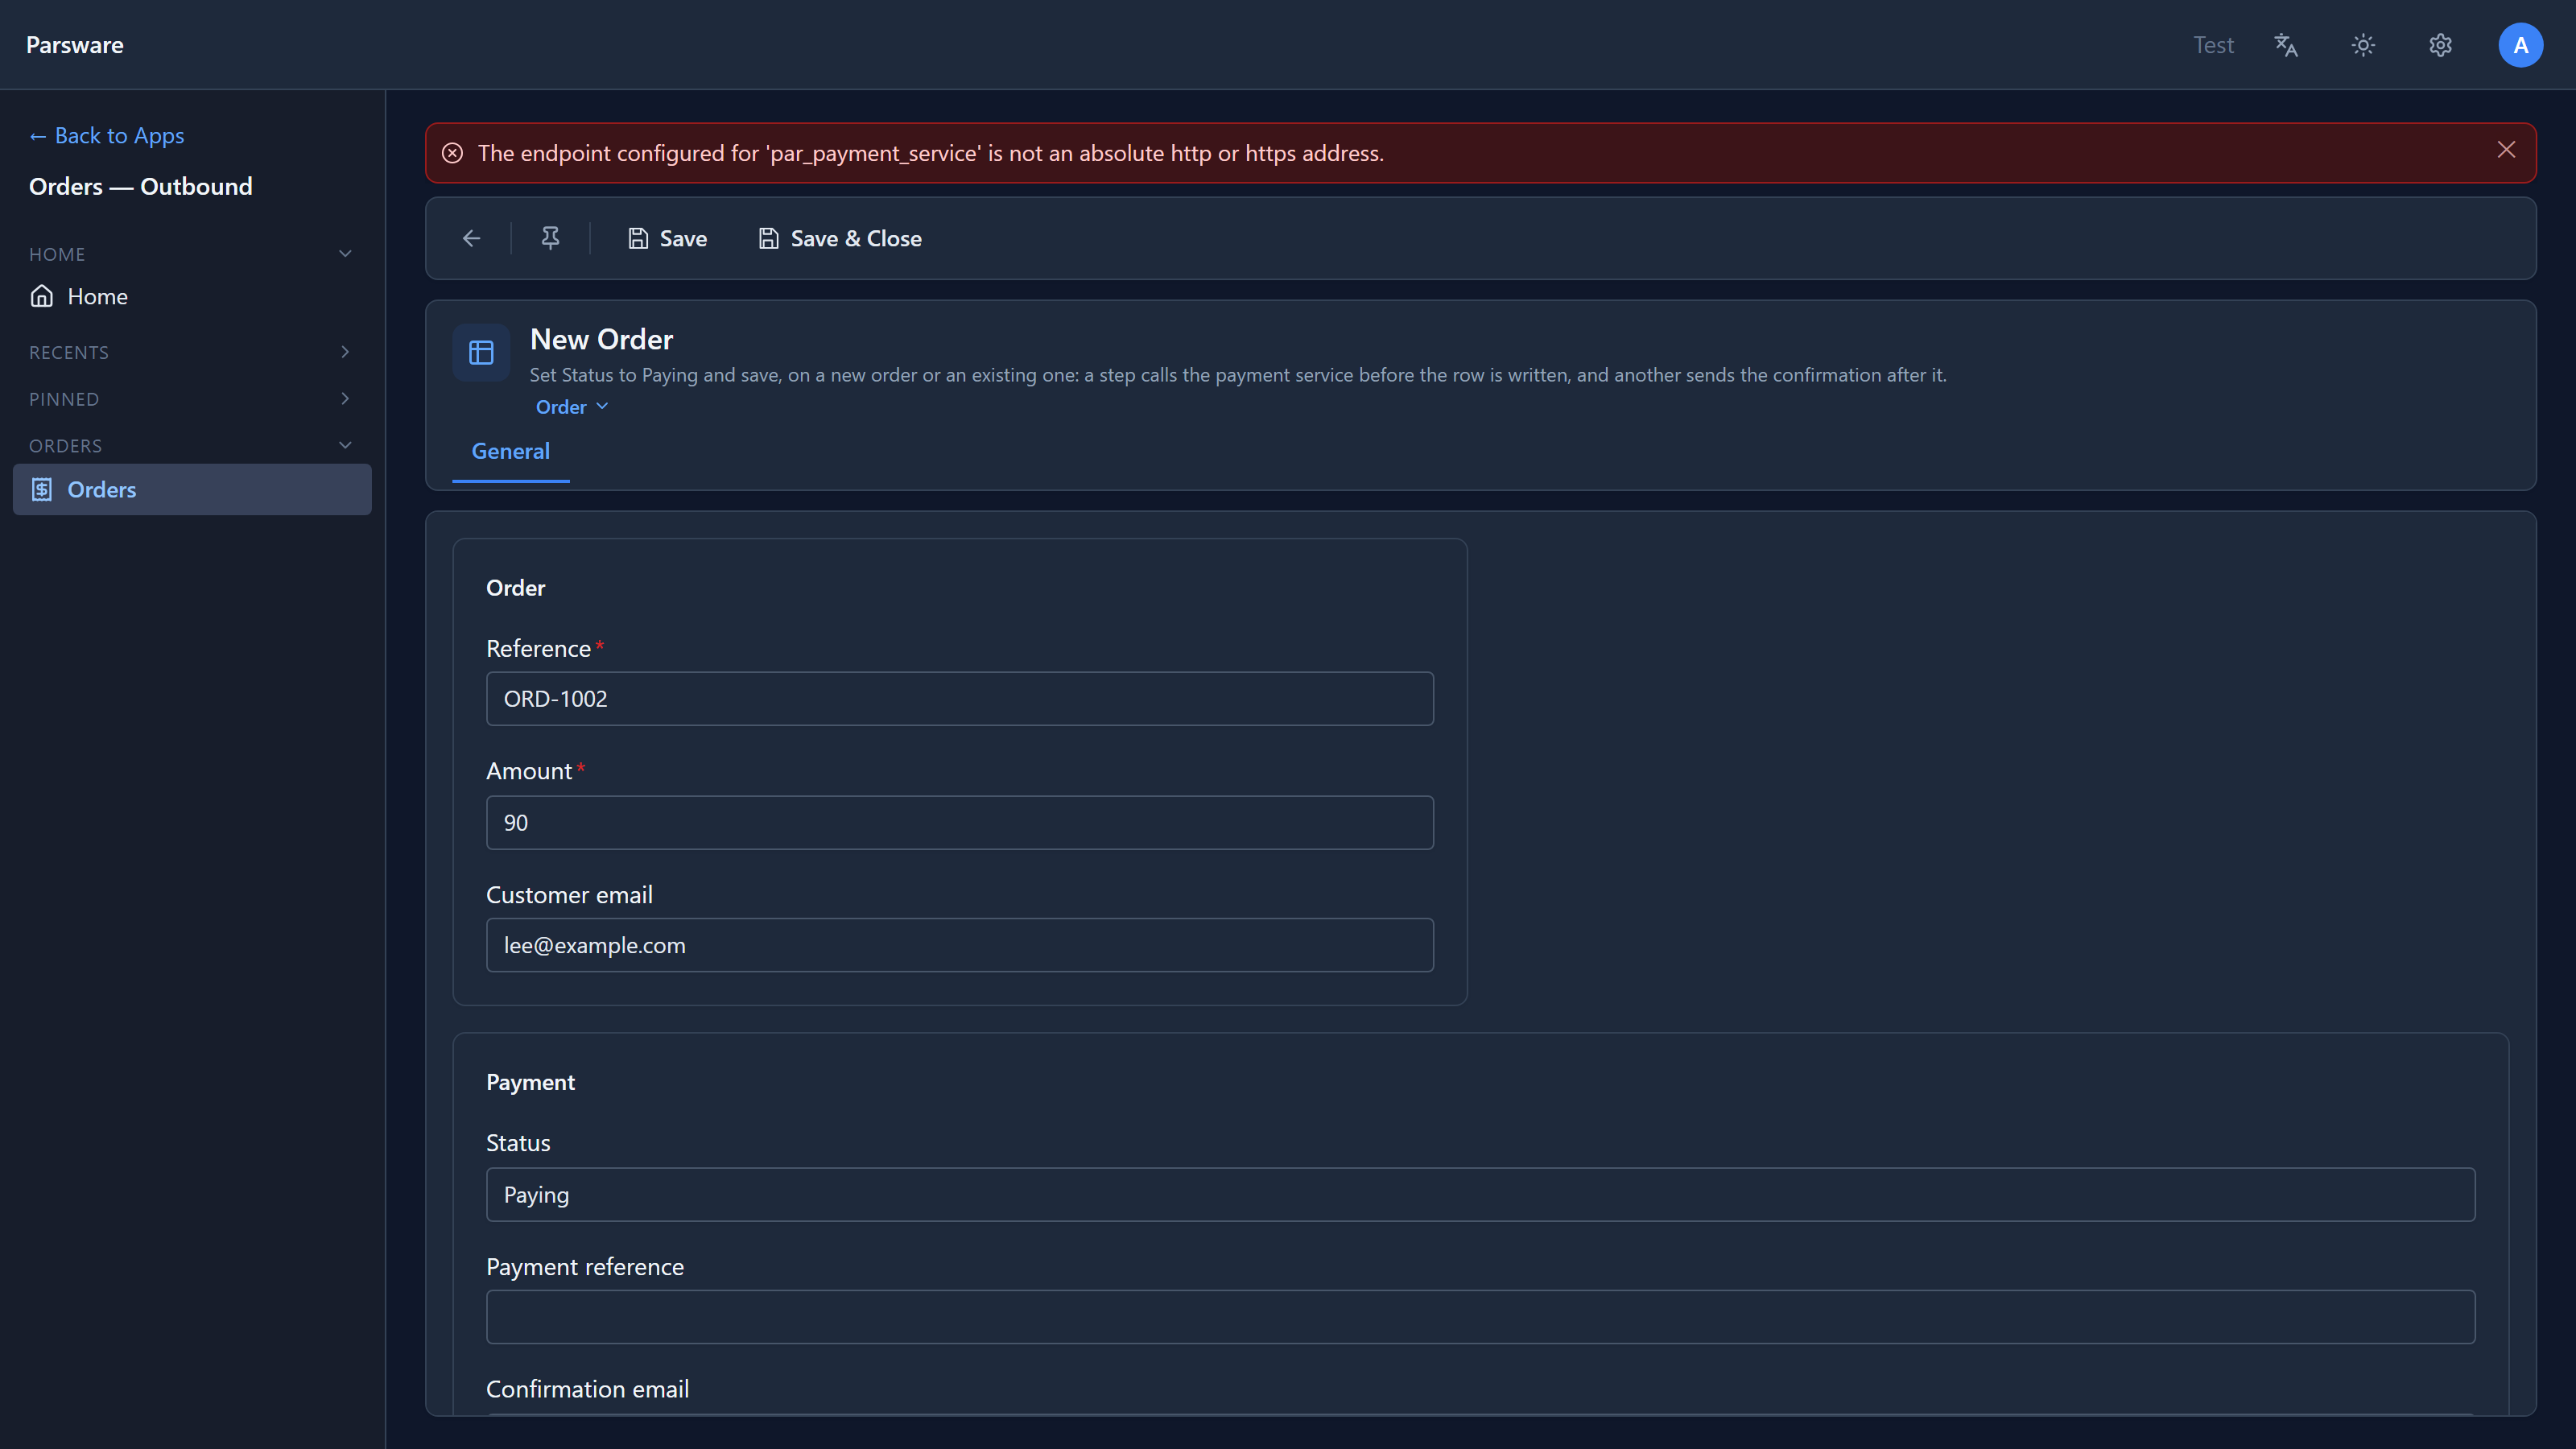Dismiss the payment service error banner

2506,150
